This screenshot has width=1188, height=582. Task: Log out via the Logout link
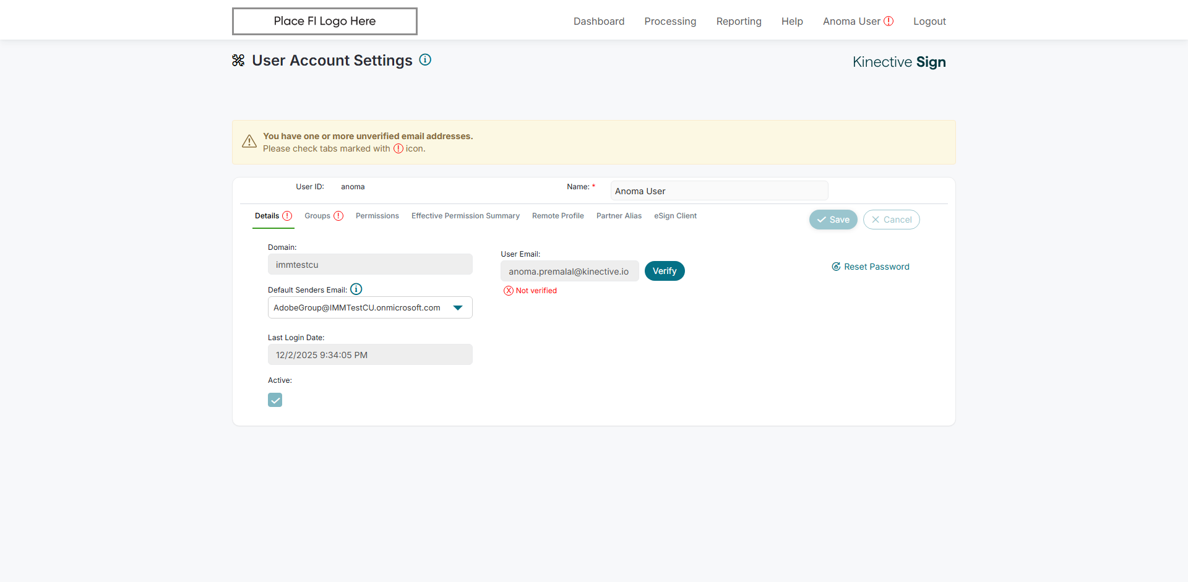click(x=929, y=21)
